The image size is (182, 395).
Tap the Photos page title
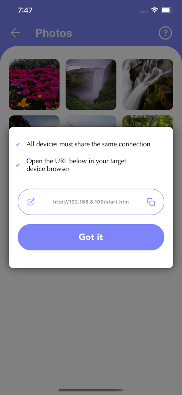pos(54,33)
